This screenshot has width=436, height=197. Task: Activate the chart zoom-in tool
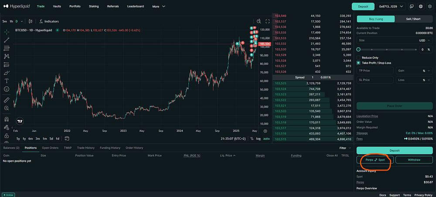7,108
